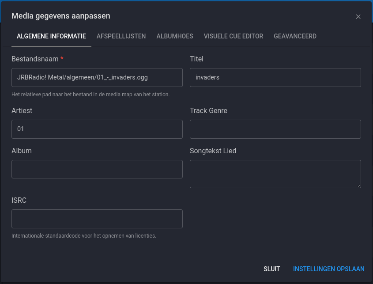Select the Artiest field showing '01'
This screenshot has height=284, width=373.
point(97,129)
